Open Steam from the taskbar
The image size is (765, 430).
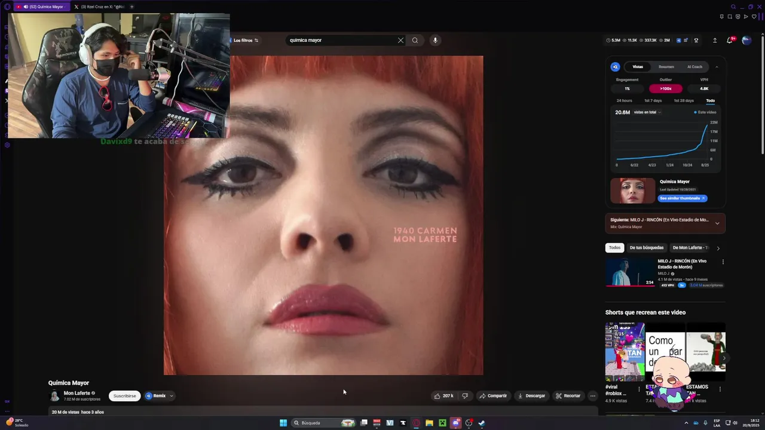tap(482, 423)
